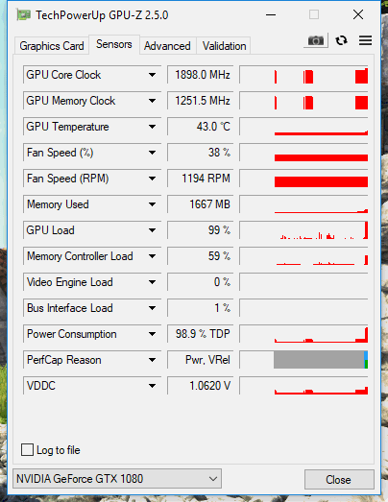The height and width of the screenshot is (502, 388).
Task: Click the 59 % memory controller load value
Action: [201, 256]
